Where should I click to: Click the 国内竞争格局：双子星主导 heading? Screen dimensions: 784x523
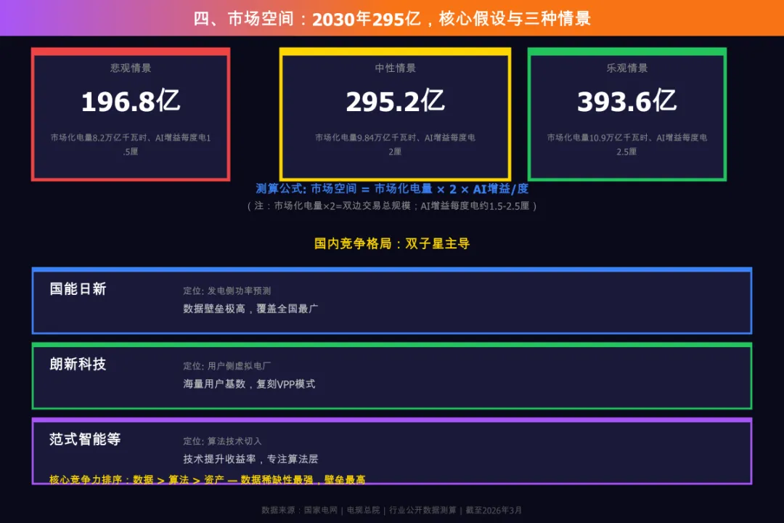[392, 244]
